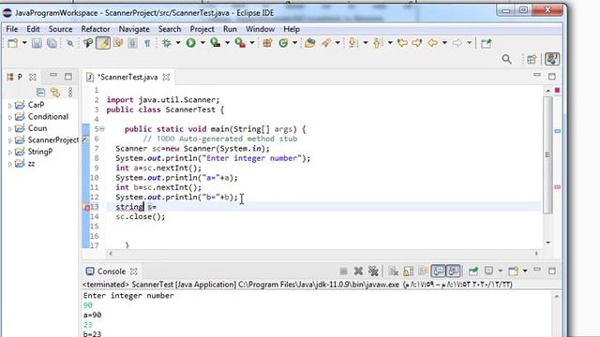Open the Source menu
Screen dimensions: 600x337
click(x=60, y=29)
